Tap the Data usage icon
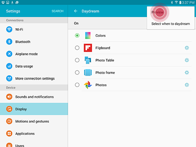The height and width of the screenshot is (147, 196). (9, 66)
